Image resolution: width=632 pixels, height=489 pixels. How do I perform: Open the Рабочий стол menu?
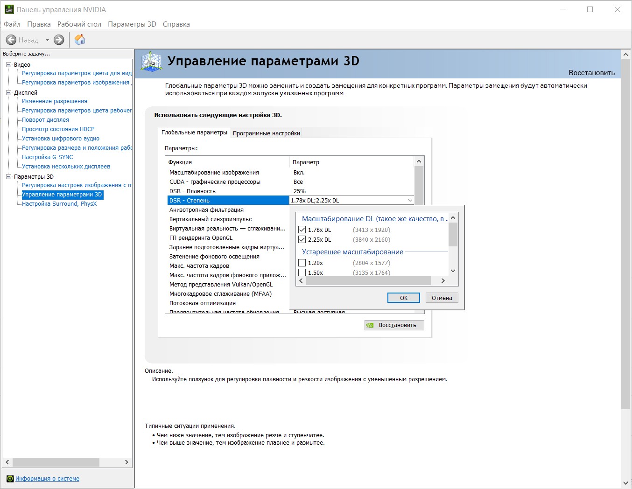[x=79, y=24]
